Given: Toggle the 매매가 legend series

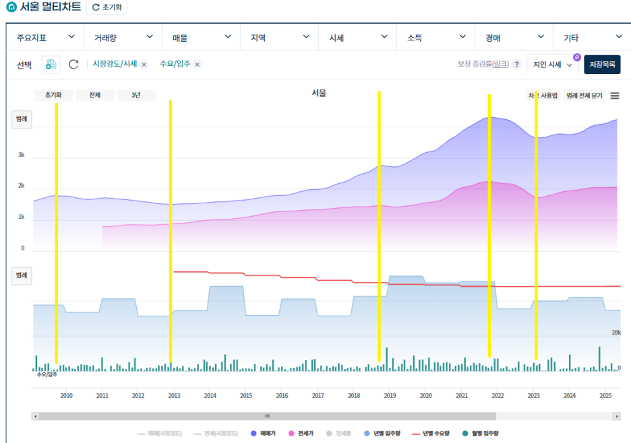Looking at the screenshot, I should (x=263, y=434).
